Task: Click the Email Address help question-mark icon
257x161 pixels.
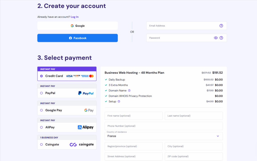Action: click(221, 26)
